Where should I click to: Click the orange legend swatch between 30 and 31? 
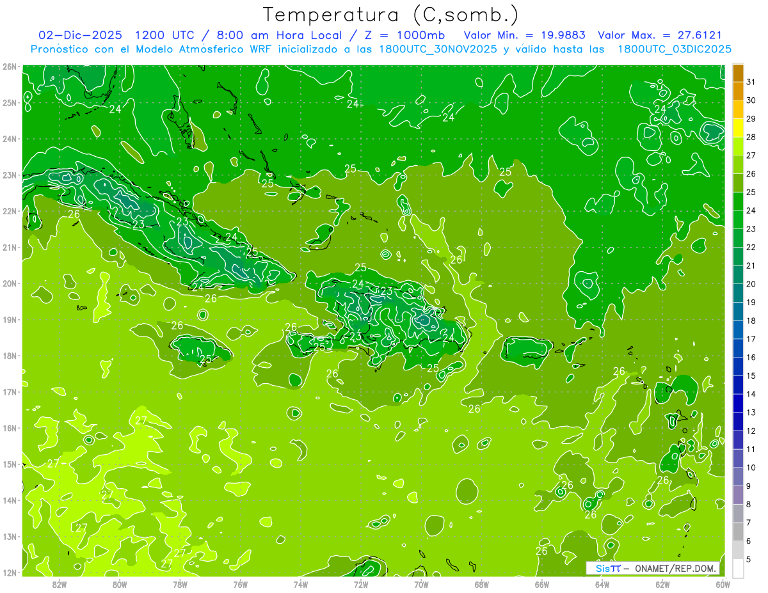point(738,91)
